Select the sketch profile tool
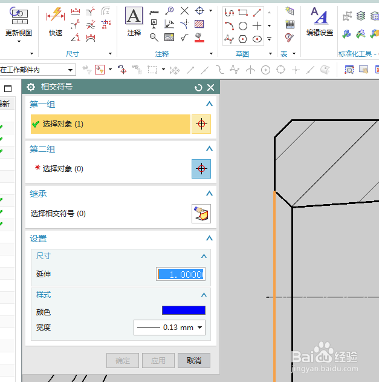The height and width of the screenshot is (382, 379). (x=229, y=12)
